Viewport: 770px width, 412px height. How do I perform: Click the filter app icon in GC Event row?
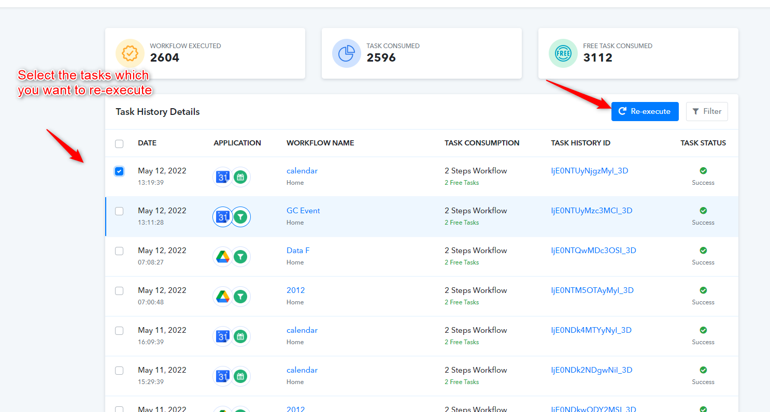[240, 217]
